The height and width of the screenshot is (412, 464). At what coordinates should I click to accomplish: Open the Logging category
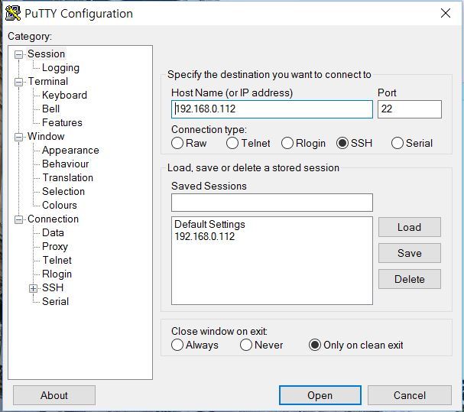[60, 68]
